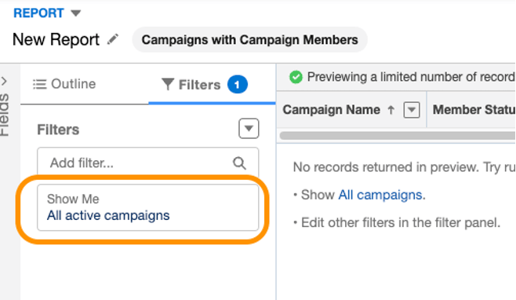Click the REPORT header label
516x300 pixels.
point(38,13)
